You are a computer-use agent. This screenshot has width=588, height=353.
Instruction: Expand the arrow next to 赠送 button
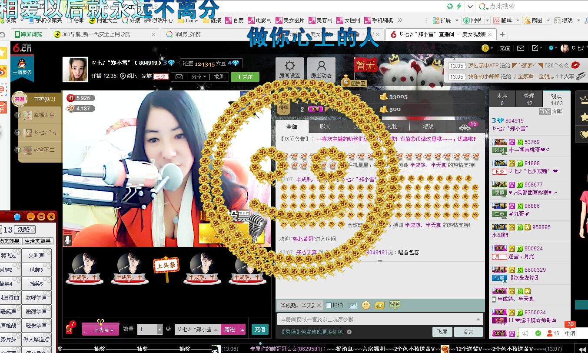tap(243, 330)
